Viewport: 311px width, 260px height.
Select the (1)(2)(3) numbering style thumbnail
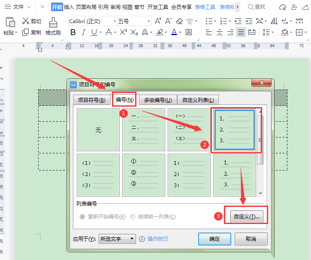98,175
